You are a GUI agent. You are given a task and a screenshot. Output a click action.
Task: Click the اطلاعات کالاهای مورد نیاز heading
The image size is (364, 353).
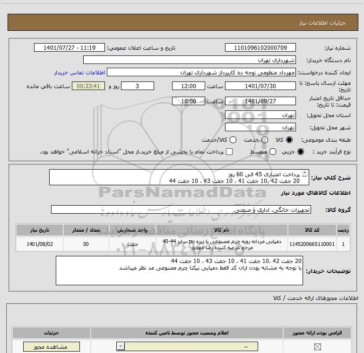pyautogui.click(x=316, y=193)
